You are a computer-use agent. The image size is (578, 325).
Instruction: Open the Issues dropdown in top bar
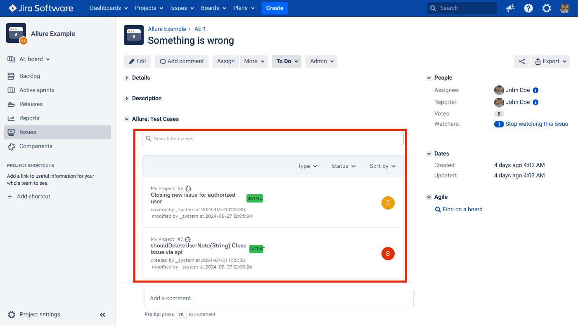(x=182, y=8)
